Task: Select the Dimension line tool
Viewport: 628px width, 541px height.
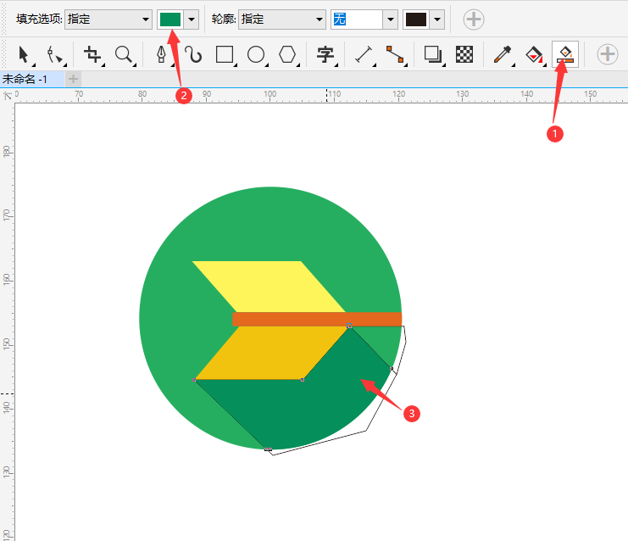Action: tap(364, 54)
